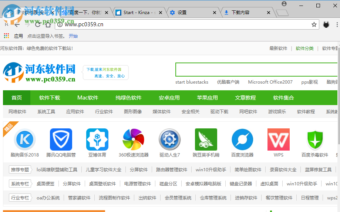
Task: Select 文章教程 in the nav bar
Action: click(245, 98)
